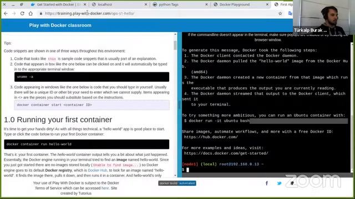Click the scroll up arrow of tutorial pane
This screenshot has width=355, height=199.
(175, 34)
